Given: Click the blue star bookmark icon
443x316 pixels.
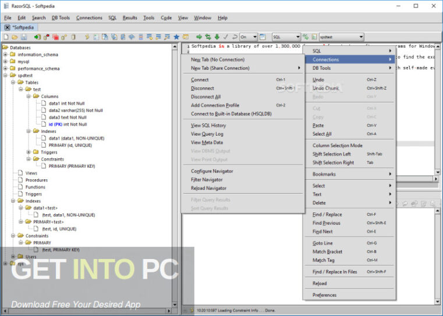Looking at the screenshot, I should point(176,37).
